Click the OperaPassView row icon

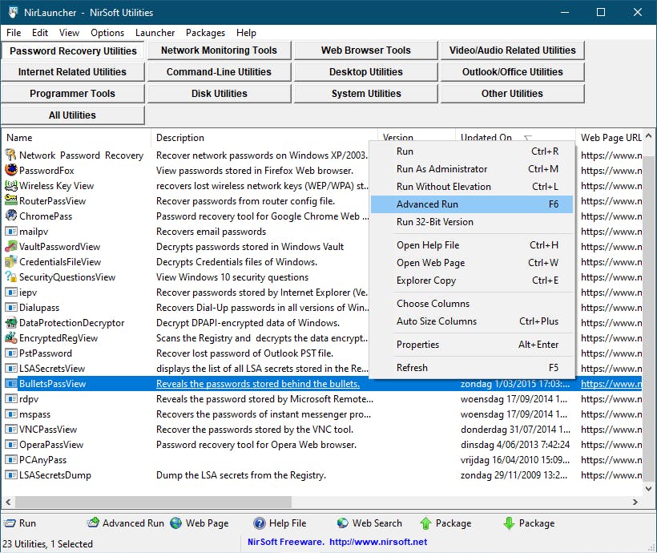11,445
